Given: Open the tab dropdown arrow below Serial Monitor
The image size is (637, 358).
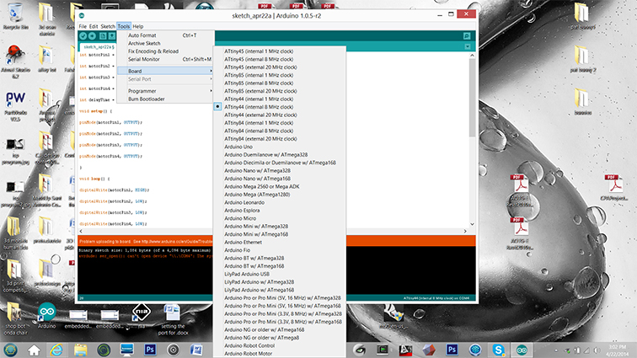Looking at the screenshot, I should pyautogui.click(x=467, y=46).
